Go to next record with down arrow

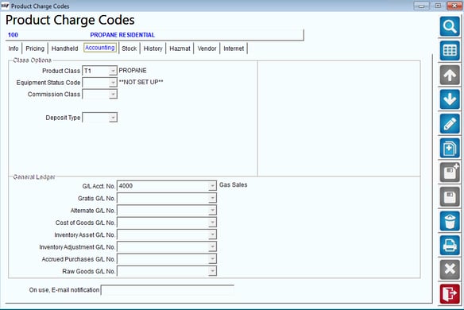(x=450, y=99)
